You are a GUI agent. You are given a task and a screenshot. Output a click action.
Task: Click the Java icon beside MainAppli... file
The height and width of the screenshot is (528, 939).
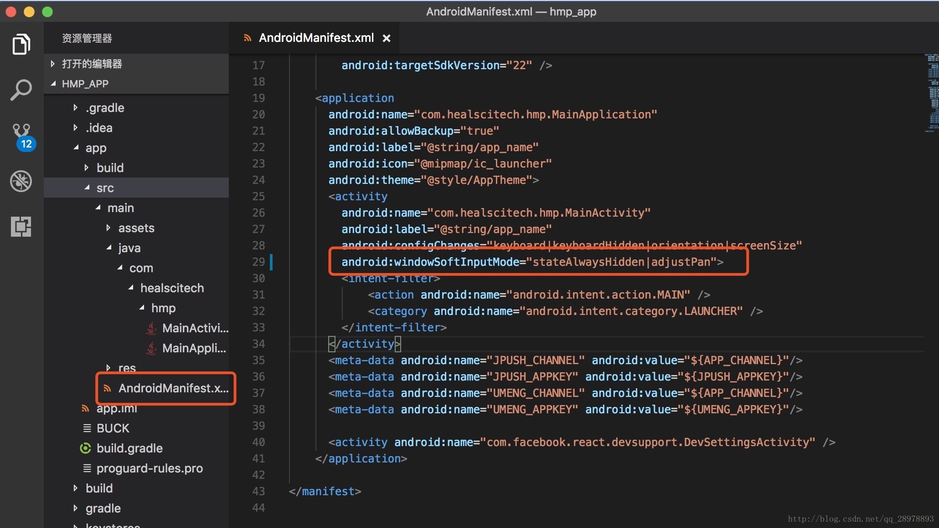[151, 348]
